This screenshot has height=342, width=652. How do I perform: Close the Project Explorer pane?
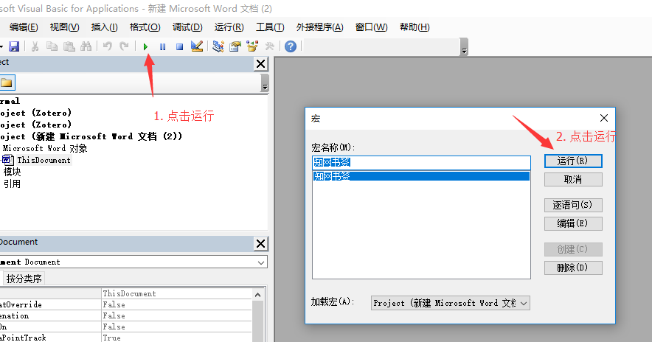[260, 64]
